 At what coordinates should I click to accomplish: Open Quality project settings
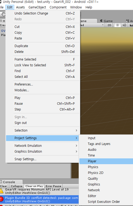tap(106, 178)
